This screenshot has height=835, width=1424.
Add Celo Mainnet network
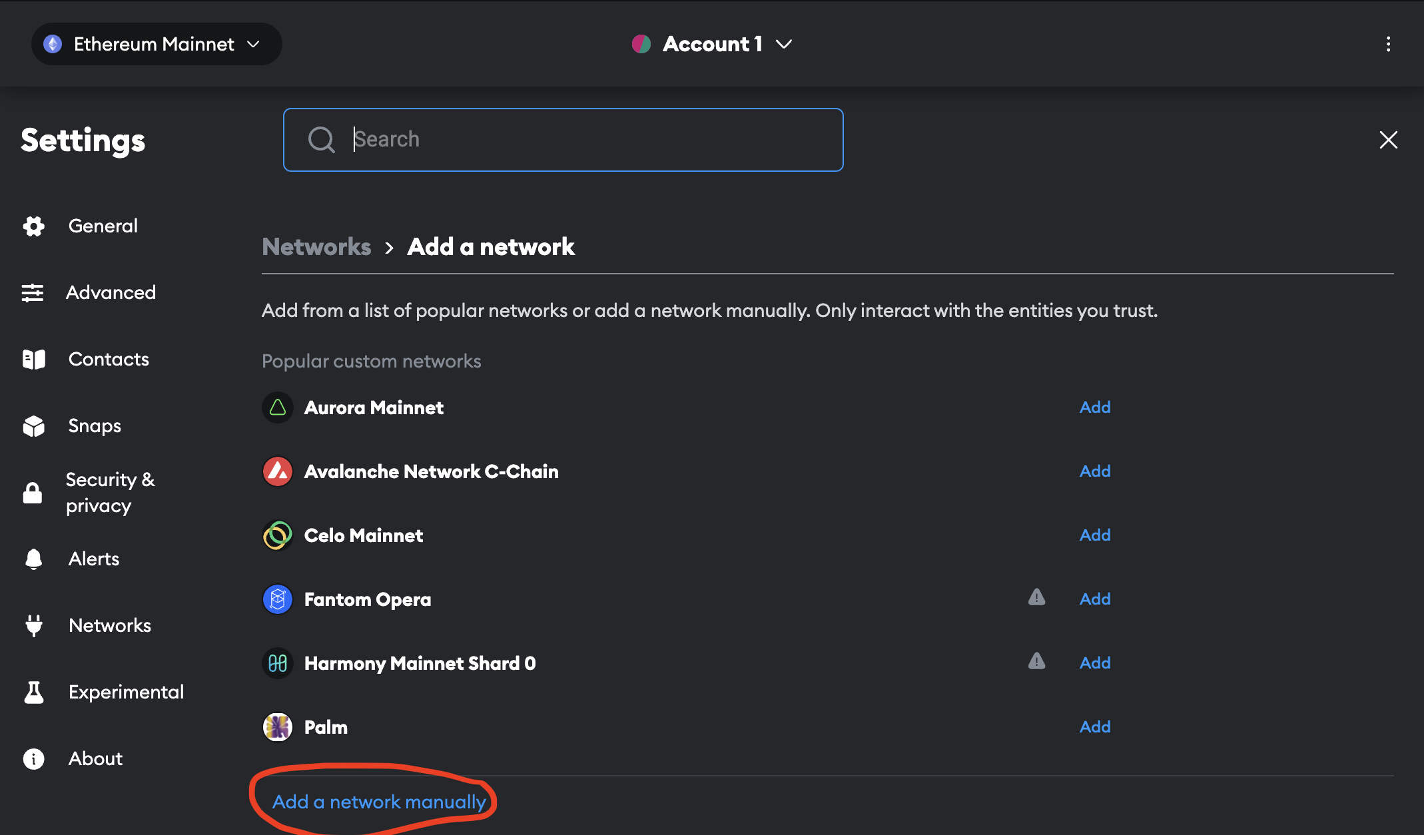tap(1095, 535)
